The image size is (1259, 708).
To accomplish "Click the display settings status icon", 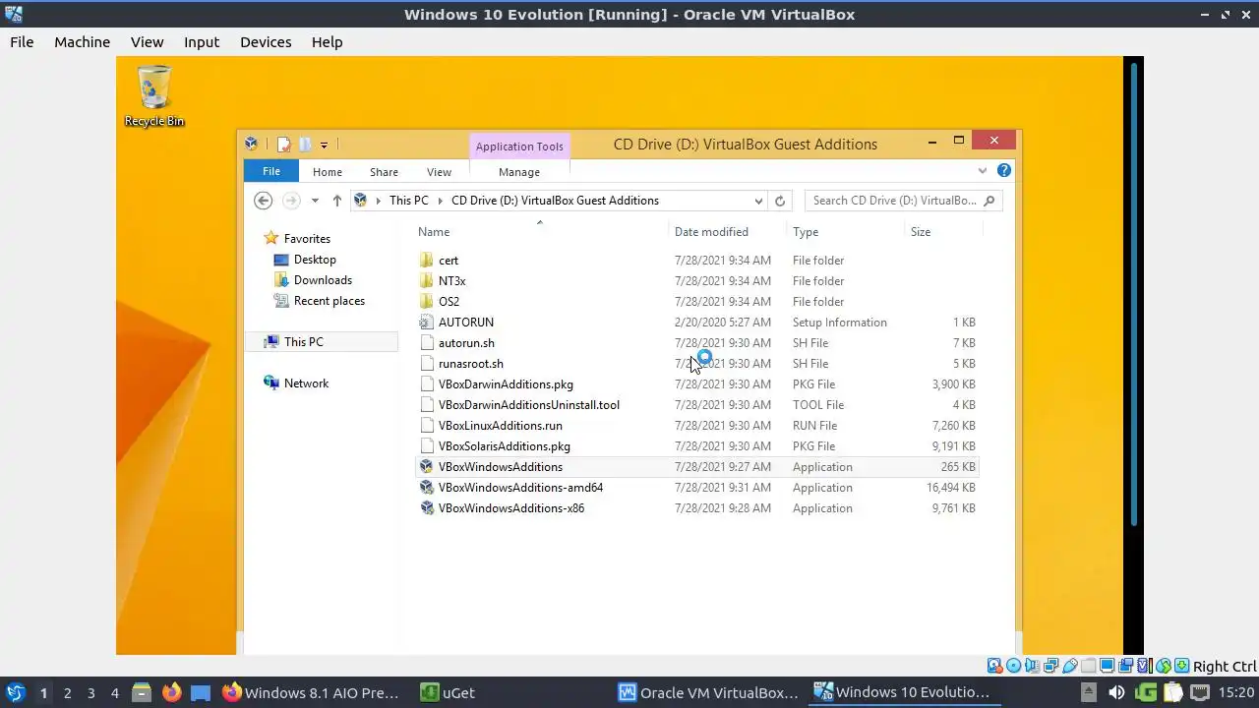I will (1107, 666).
